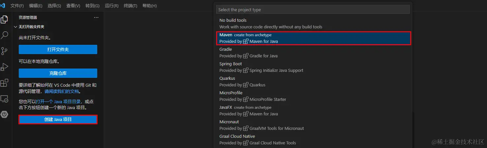
Task: Choose the Quarkus project type
Action: pyautogui.click(x=313, y=81)
